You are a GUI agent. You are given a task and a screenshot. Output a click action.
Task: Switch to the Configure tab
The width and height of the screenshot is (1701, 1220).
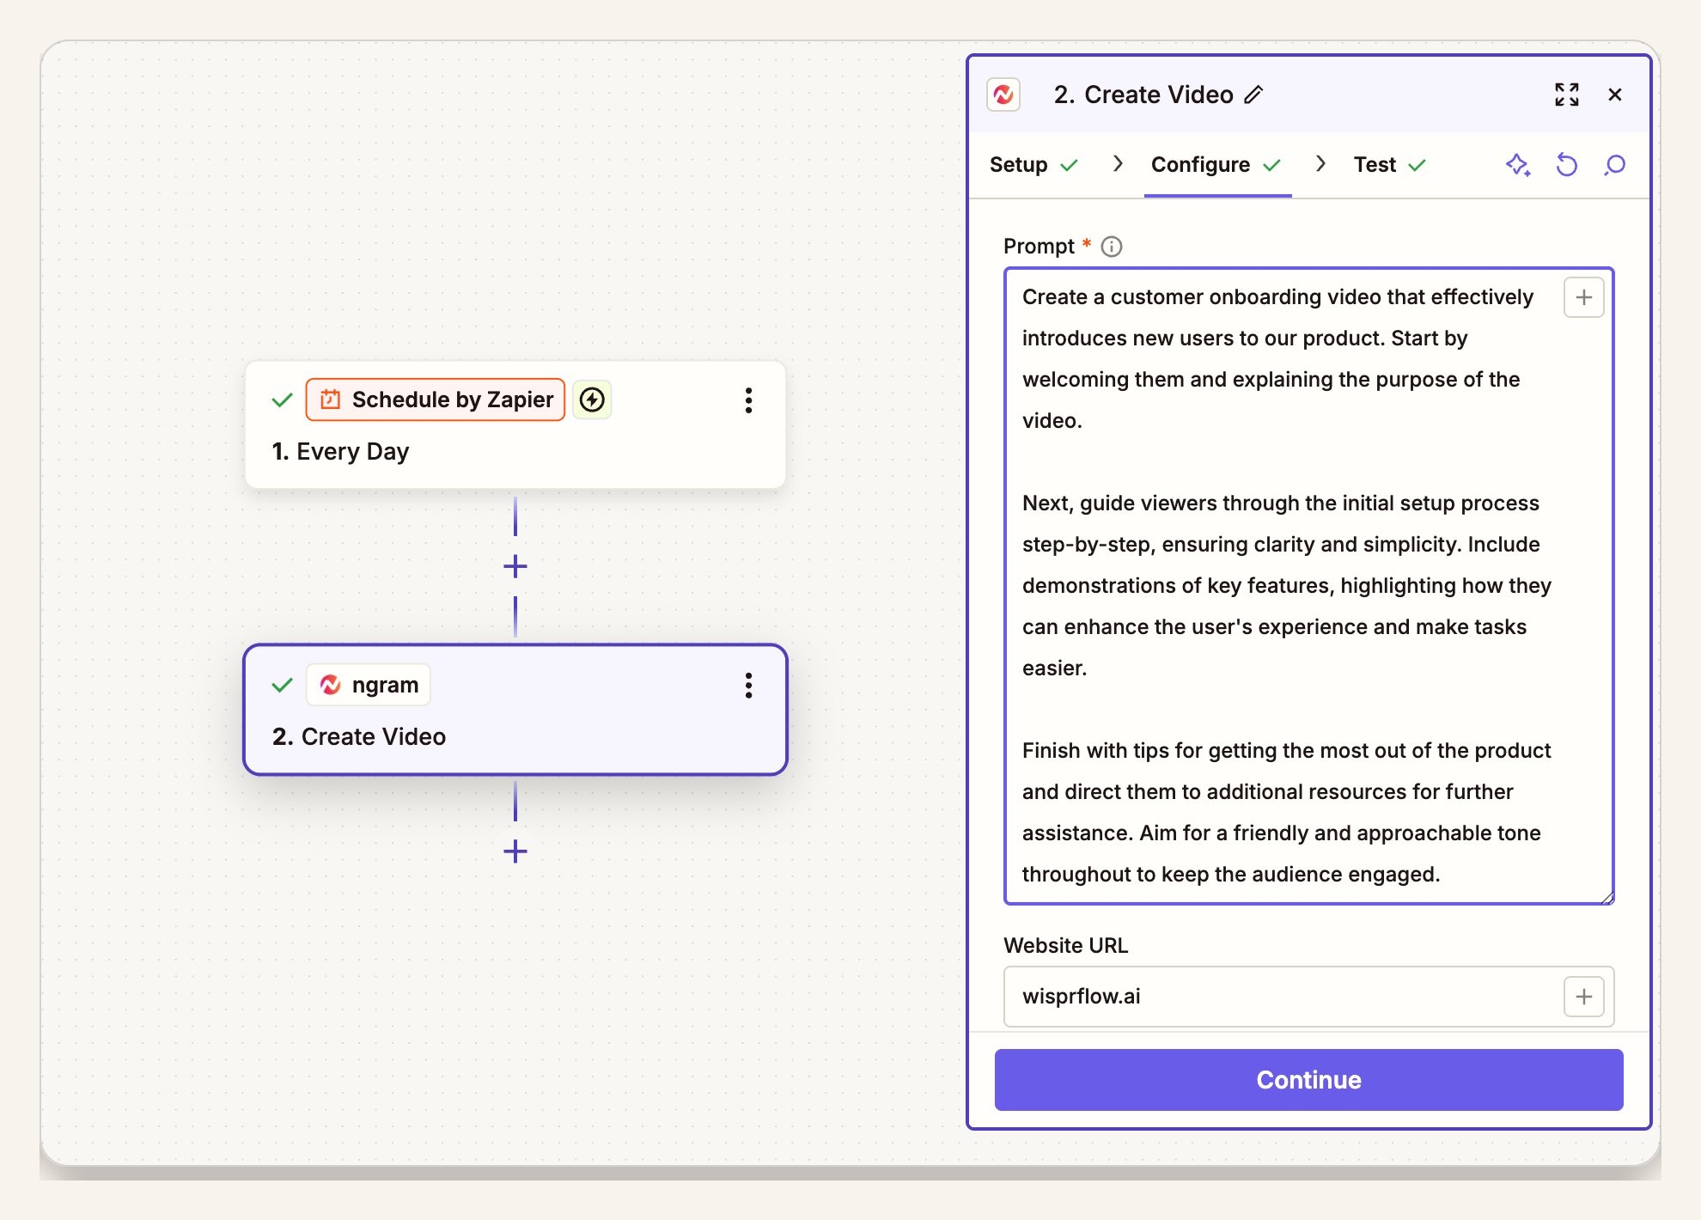pos(1216,164)
